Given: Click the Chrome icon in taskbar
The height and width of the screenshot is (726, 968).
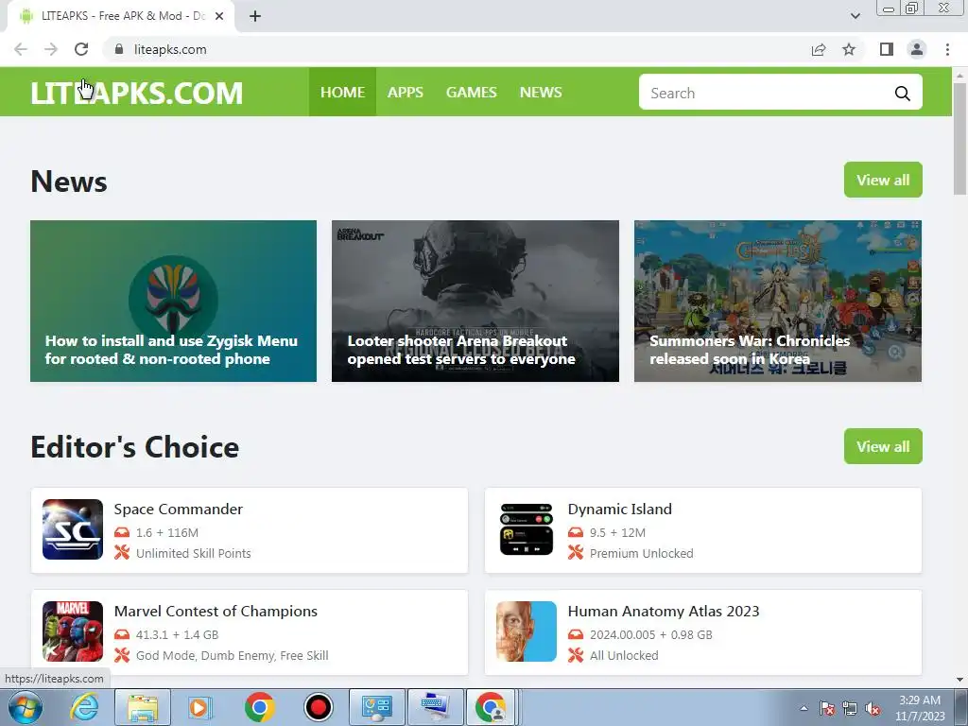Looking at the screenshot, I should pos(259,707).
